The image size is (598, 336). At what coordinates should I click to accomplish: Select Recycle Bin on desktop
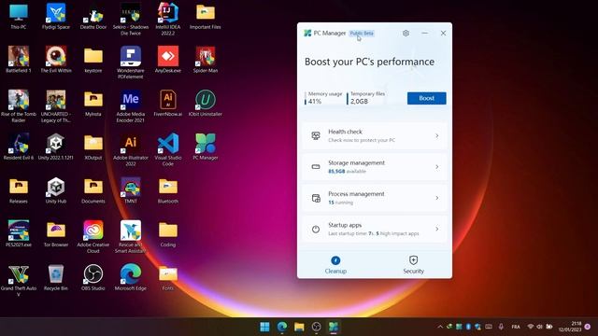click(x=56, y=277)
